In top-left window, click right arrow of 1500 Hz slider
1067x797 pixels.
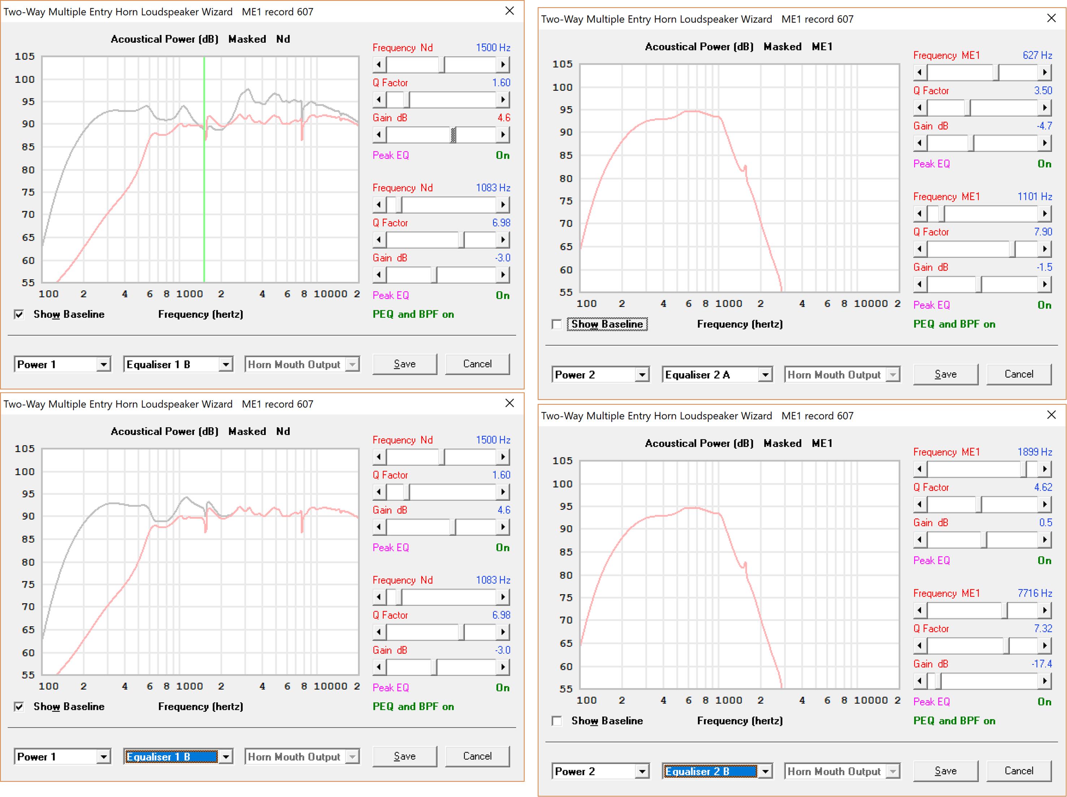[x=503, y=65]
